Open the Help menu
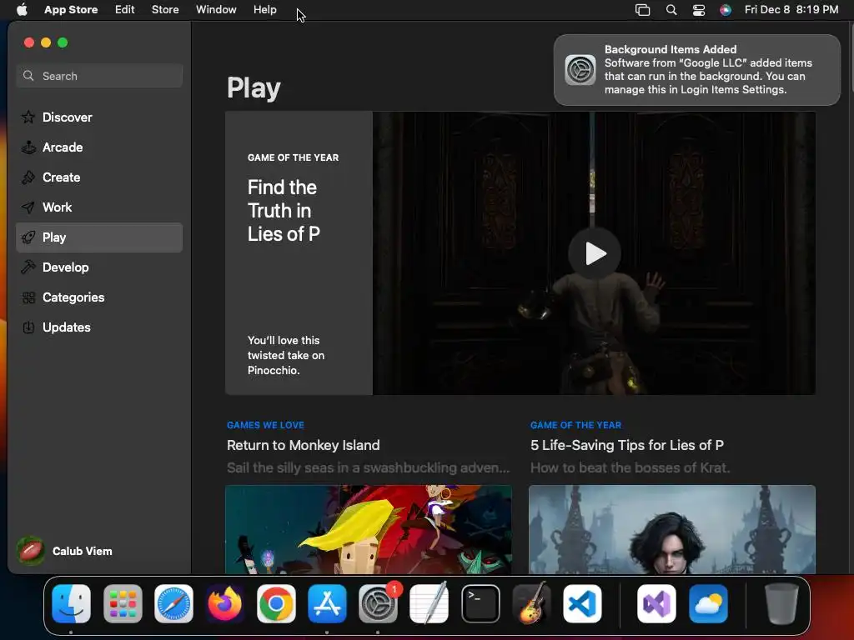This screenshot has height=640, width=854. 264,9
